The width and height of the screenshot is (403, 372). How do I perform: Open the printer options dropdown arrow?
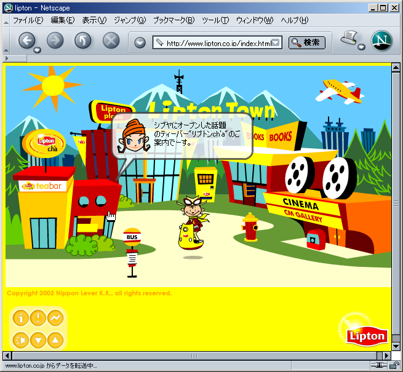[x=361, y=47]
